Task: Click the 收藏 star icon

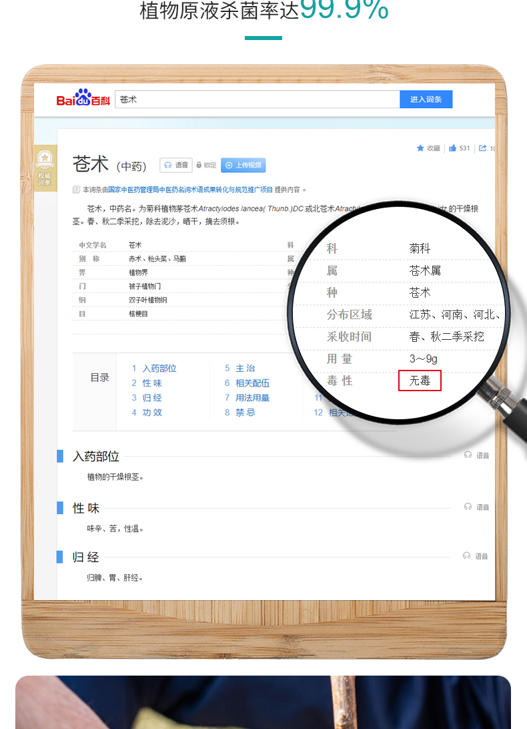Action: [420, 148]
